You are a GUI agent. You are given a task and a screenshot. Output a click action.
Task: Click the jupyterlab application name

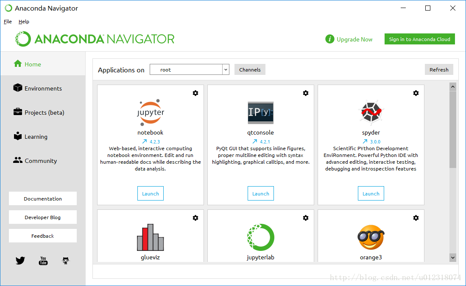click(261, 257)
